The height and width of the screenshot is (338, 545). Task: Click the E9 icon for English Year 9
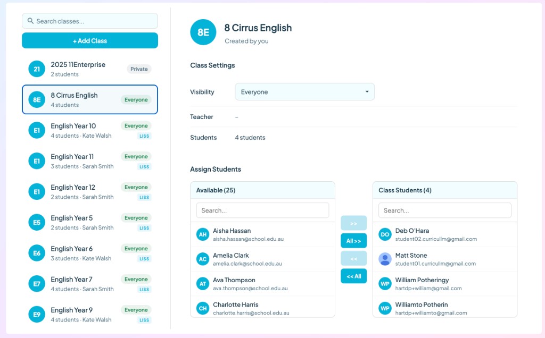coord(36,314)
